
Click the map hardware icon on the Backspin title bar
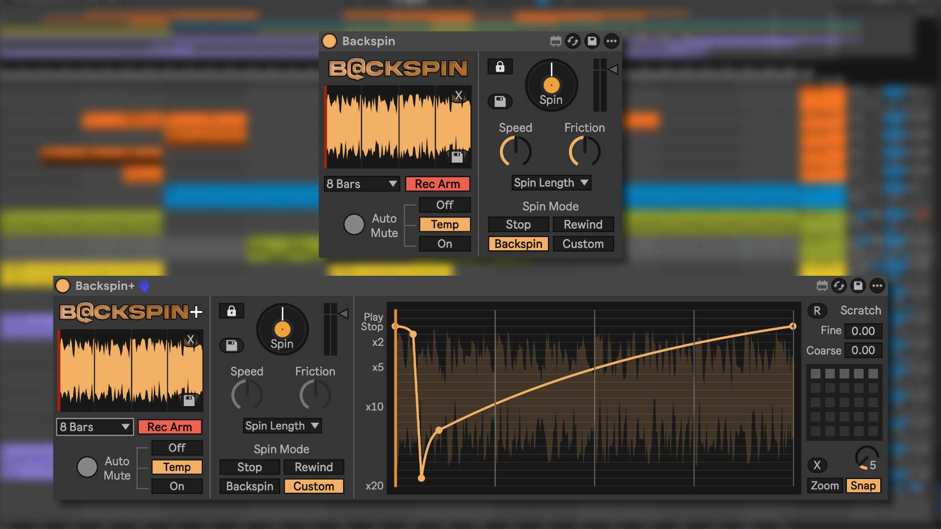(555, 41)
